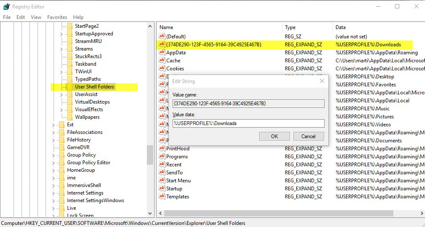Click the folder icon of StuckRects3 key
The height and width of the screenshot is (227, 425).
point(70,56)
